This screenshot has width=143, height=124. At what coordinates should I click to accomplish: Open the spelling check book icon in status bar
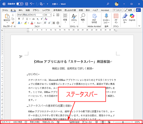pyautogui.click(x=26, y=122)
